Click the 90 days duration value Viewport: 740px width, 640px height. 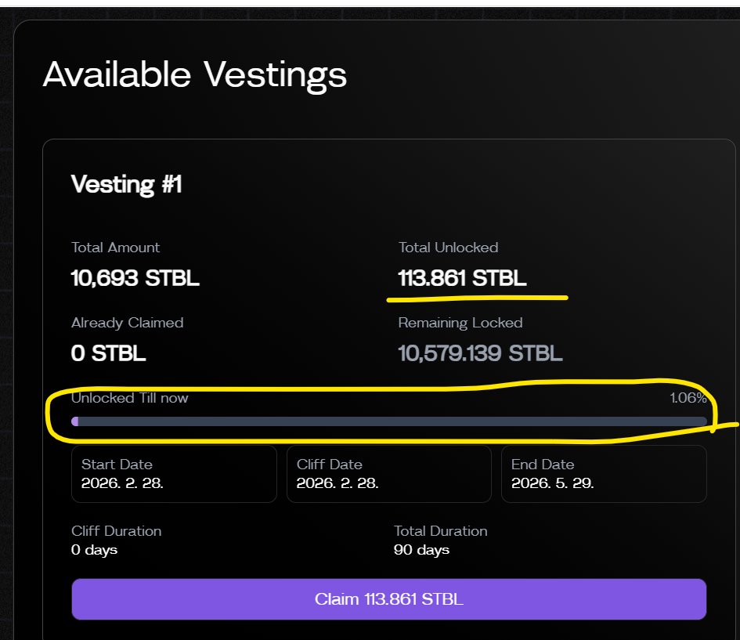click(x=421, y=550)
